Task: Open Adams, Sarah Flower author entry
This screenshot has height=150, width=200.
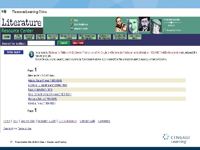Action: [x=45, y=81]
